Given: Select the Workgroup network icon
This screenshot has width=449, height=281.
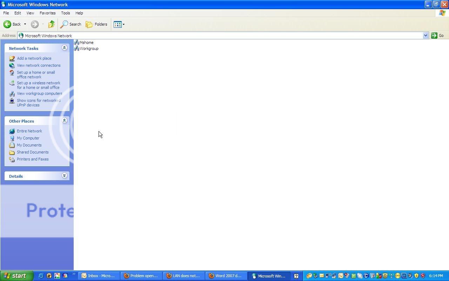Looking at the screenshot, I should point(76,48).
